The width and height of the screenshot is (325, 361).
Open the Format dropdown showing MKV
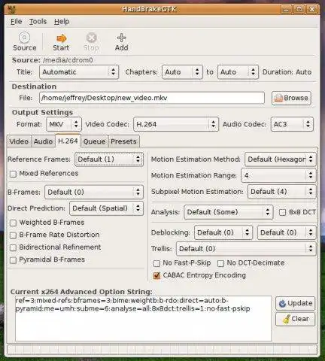tap(64, 124)
